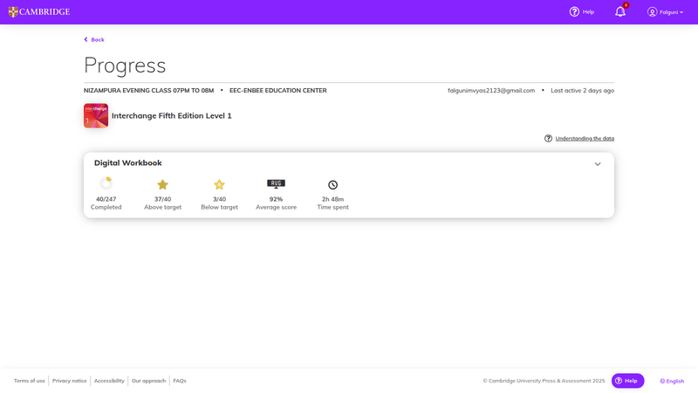Viewport: 698px width, 393px height.
Task: Click the Digital Workbook heading
Action: pyautogui.click(x=127, y=163)
